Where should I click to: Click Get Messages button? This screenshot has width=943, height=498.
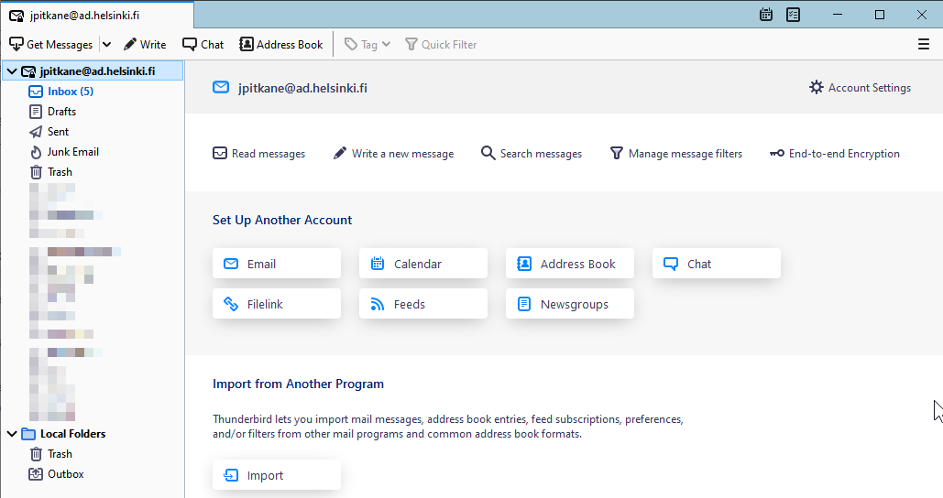(x=51, y=45)
